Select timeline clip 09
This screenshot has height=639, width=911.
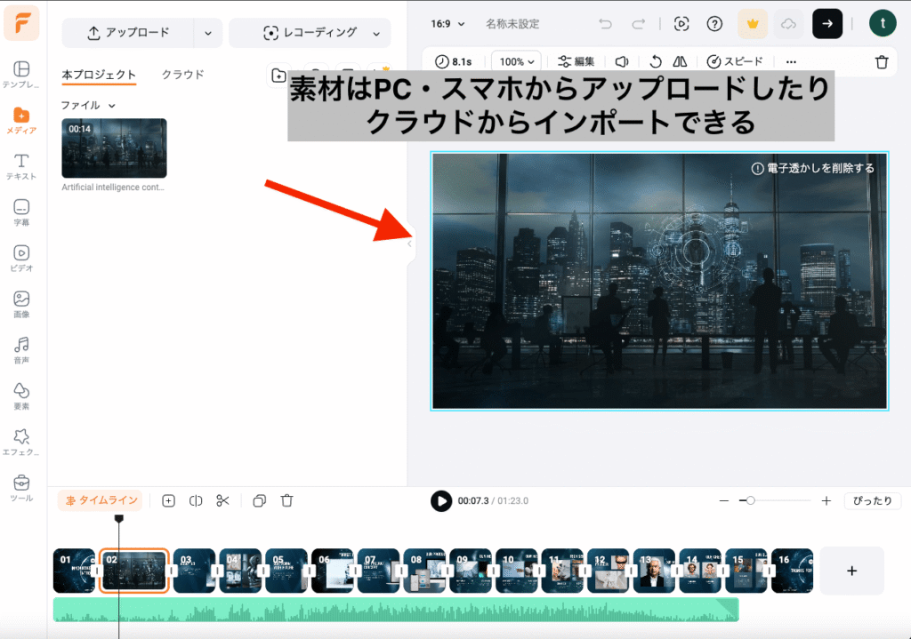(x=471, y=571)
